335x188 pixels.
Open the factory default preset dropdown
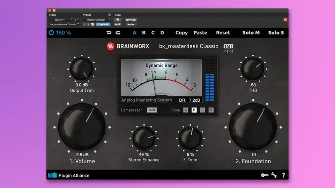tap(97, 20)
